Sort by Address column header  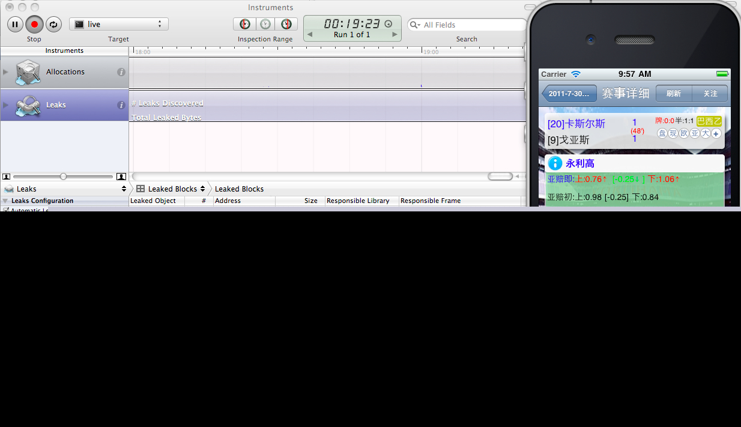(244, 201)
